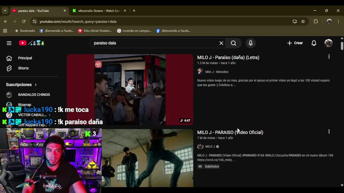Open the tab search dropdown arrow
344x193 pixels.
pyautogui.click(x=5, y=11)
